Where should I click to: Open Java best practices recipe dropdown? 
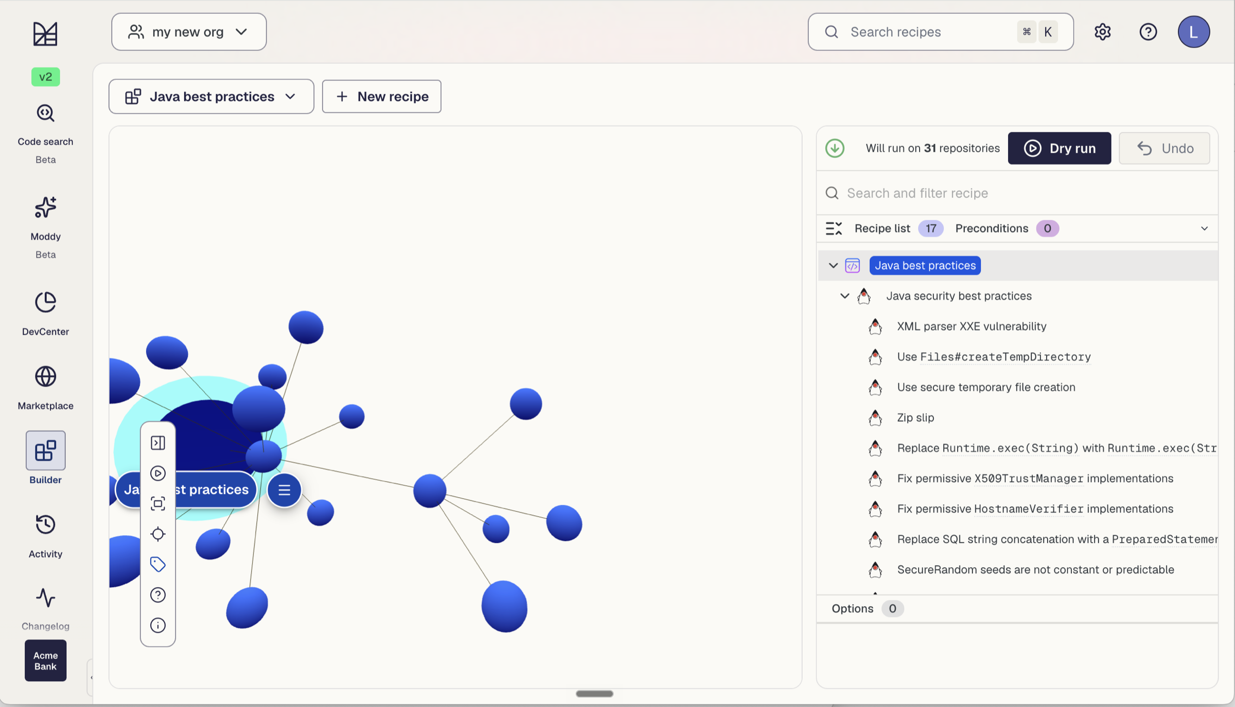[x=211, y=96]
